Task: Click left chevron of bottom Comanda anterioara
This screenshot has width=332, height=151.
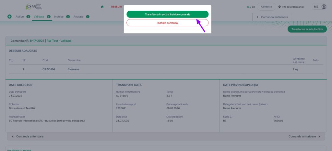Action: tap(13, 136)
